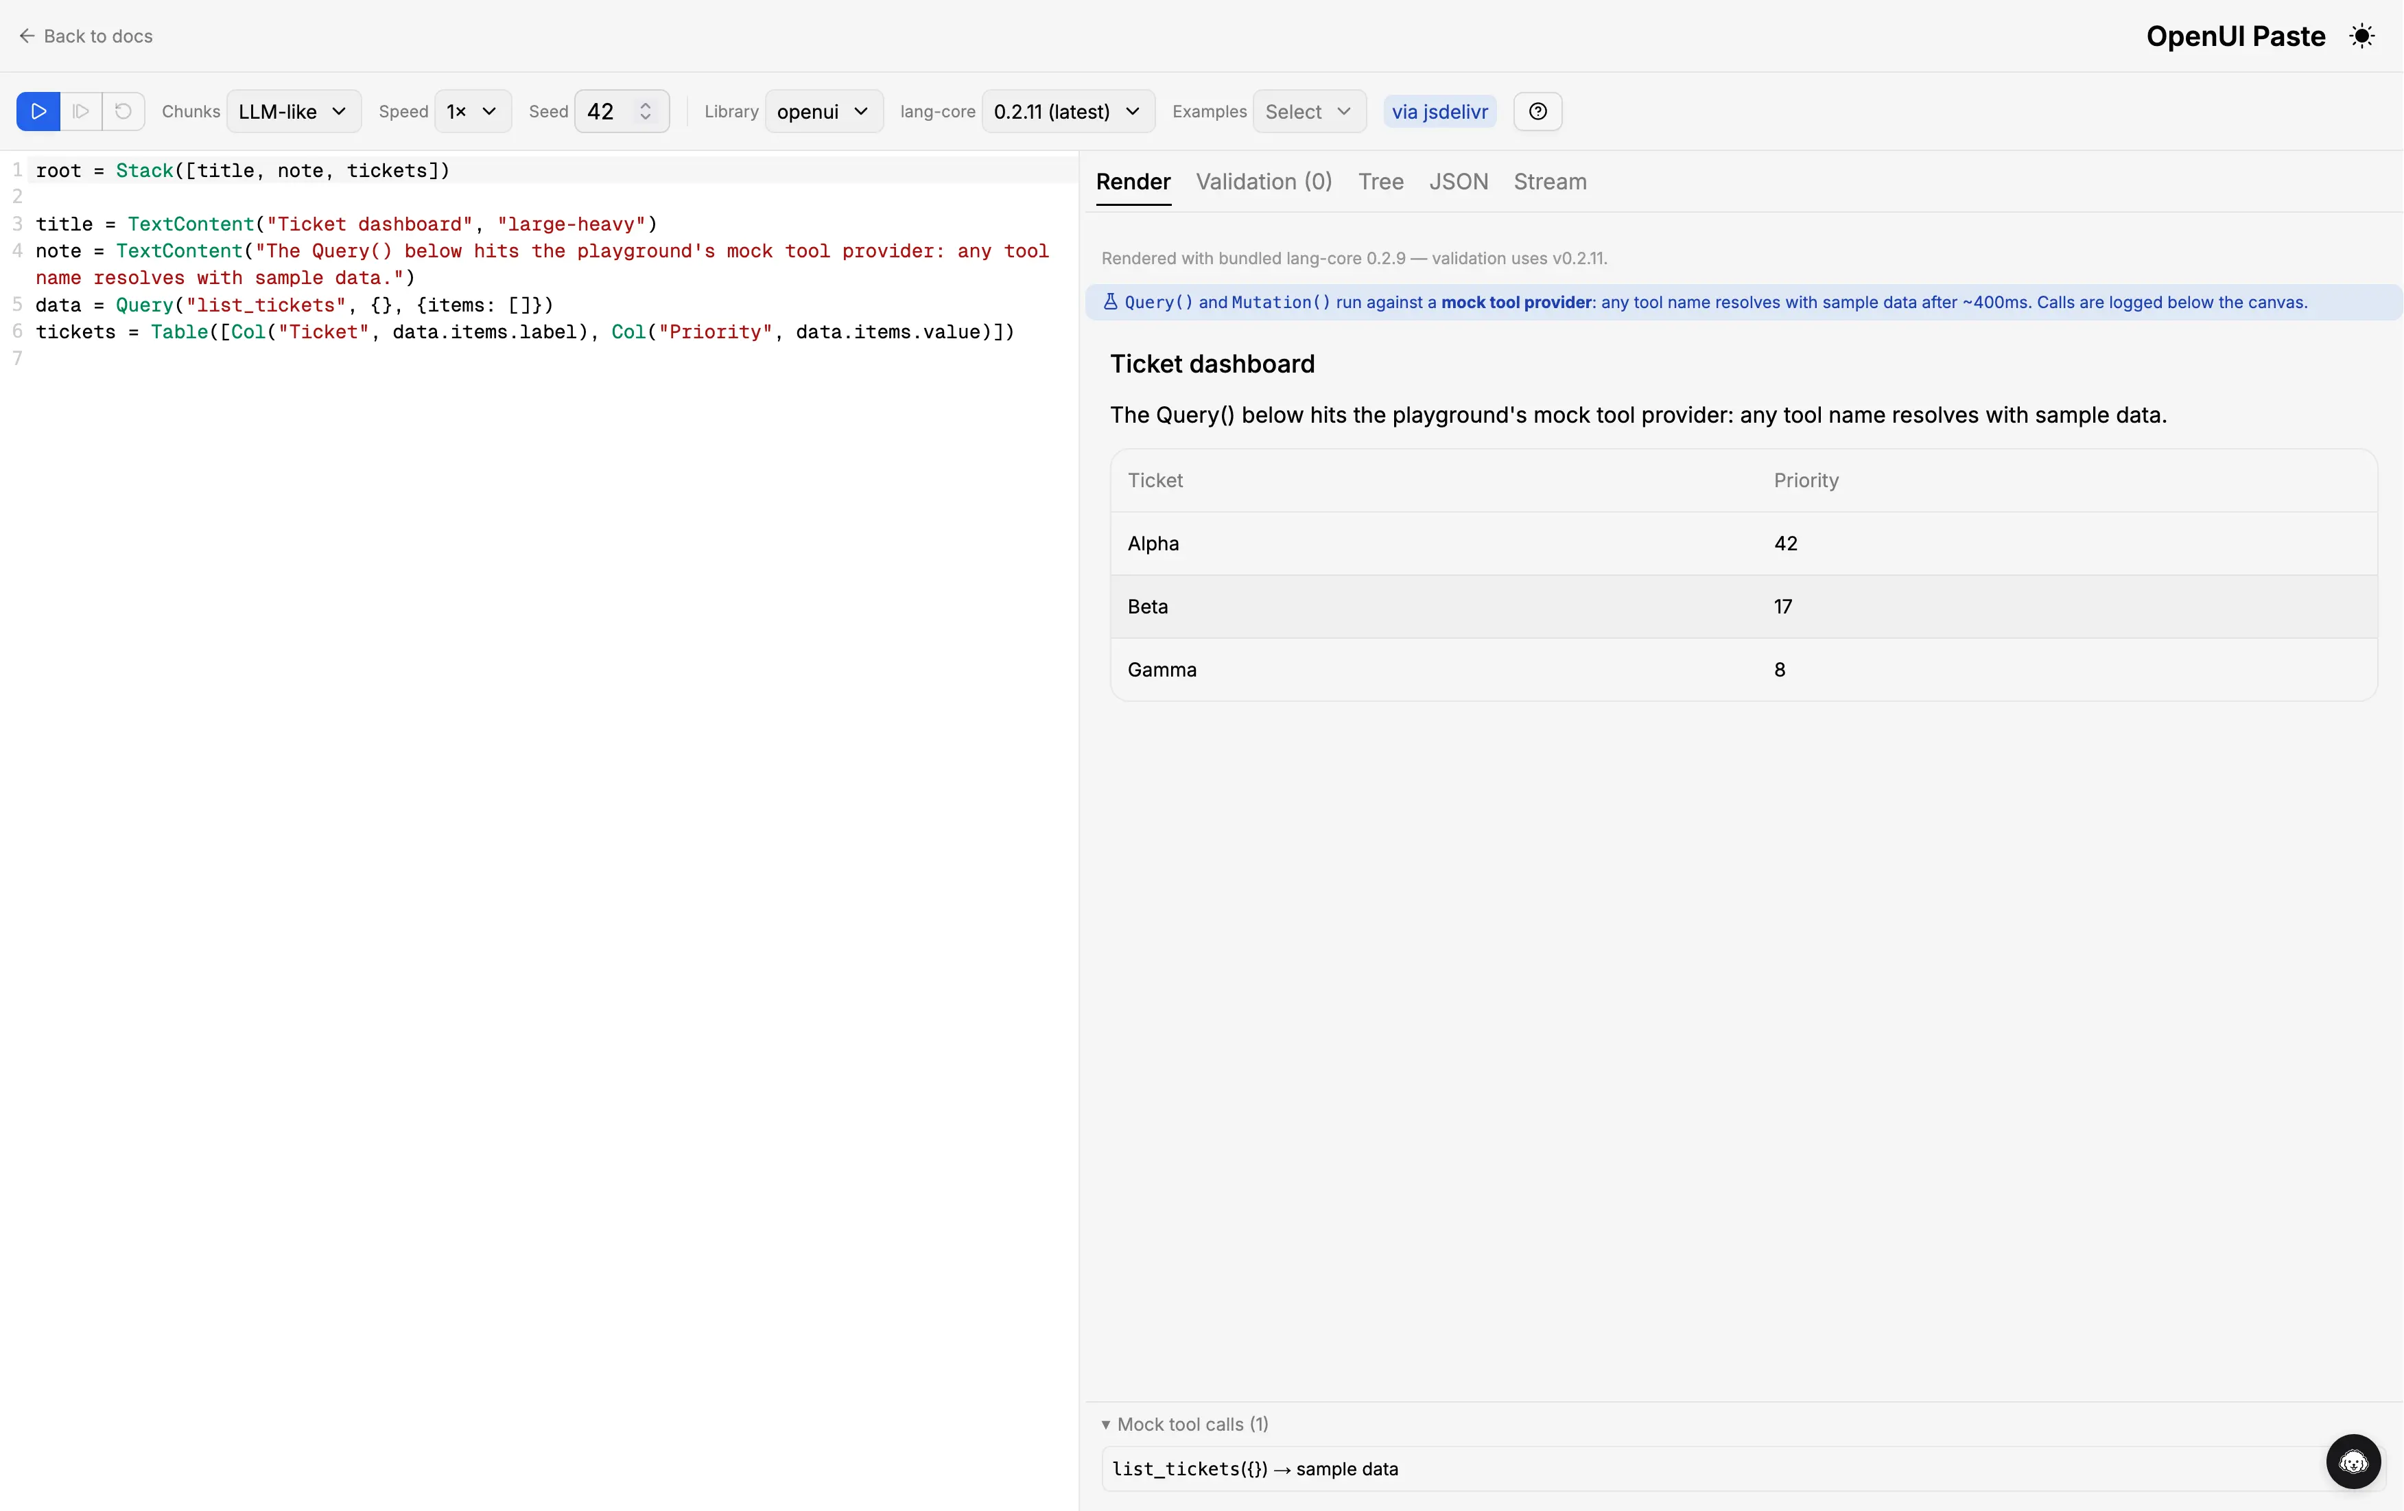The image size is (2404, 1511).
Task: Click the reset stream icon
Action: [123, 111]
